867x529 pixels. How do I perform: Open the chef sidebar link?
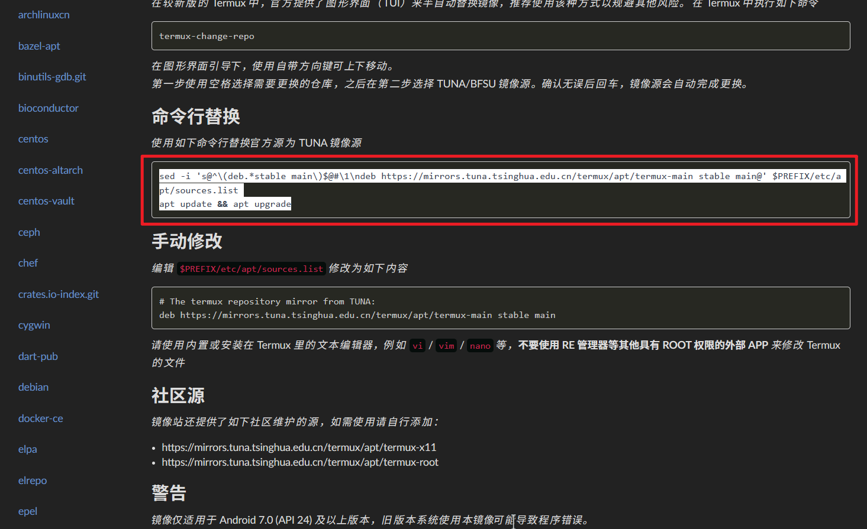pyautogui.click(x=28, y=263)
